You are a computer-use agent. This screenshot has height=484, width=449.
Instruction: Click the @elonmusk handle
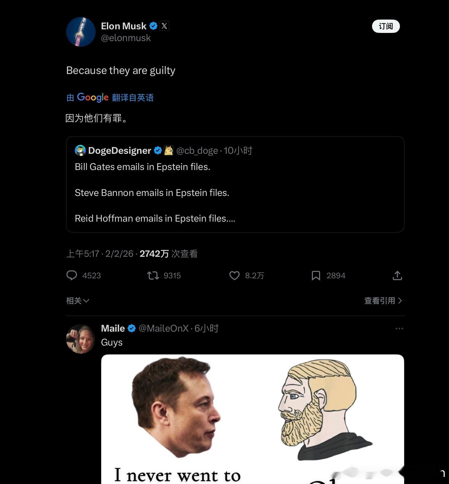(126, 38)
